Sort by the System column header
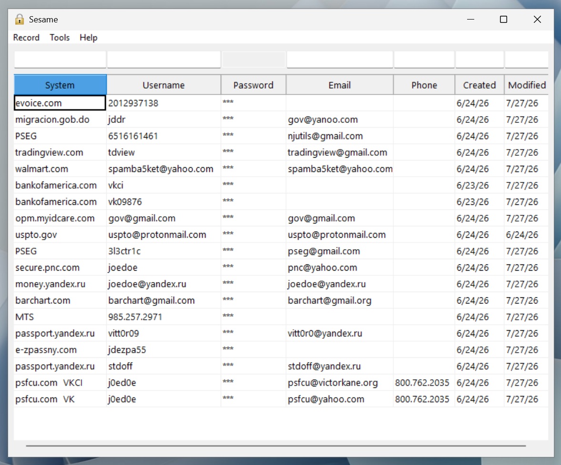The image size is (561, 465). click(x=60, y=85)
